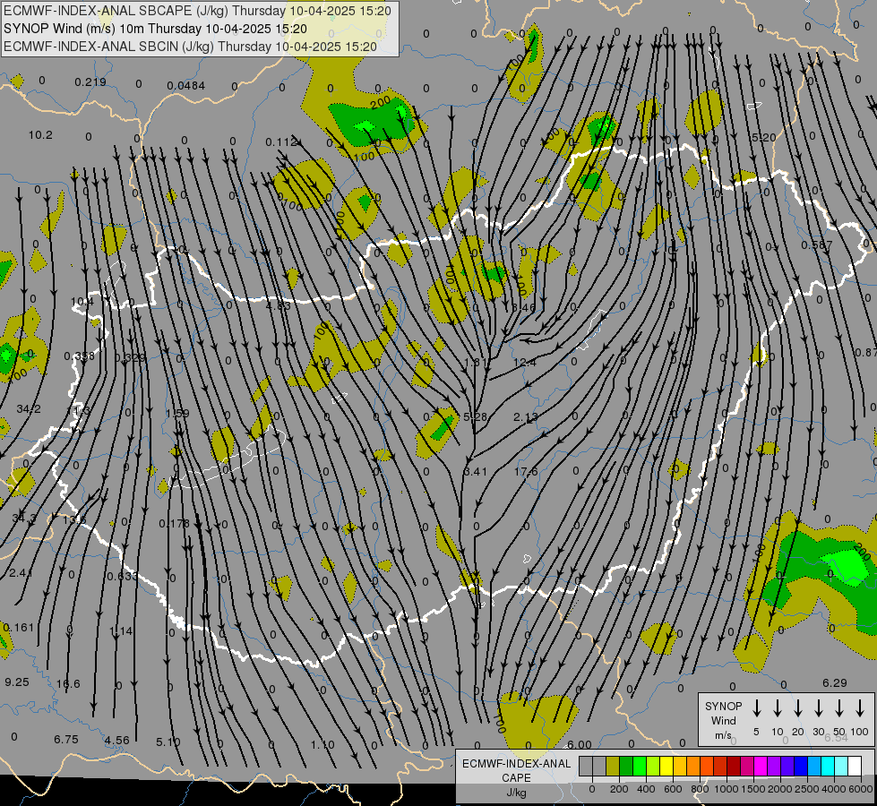Screen dimensions: 877x806
Task: Click the 1500 tick label on the colour scale
Action: (752, 789)
